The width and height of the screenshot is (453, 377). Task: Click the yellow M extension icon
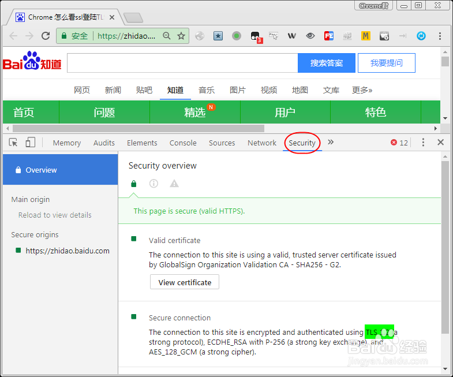(366, 36)
